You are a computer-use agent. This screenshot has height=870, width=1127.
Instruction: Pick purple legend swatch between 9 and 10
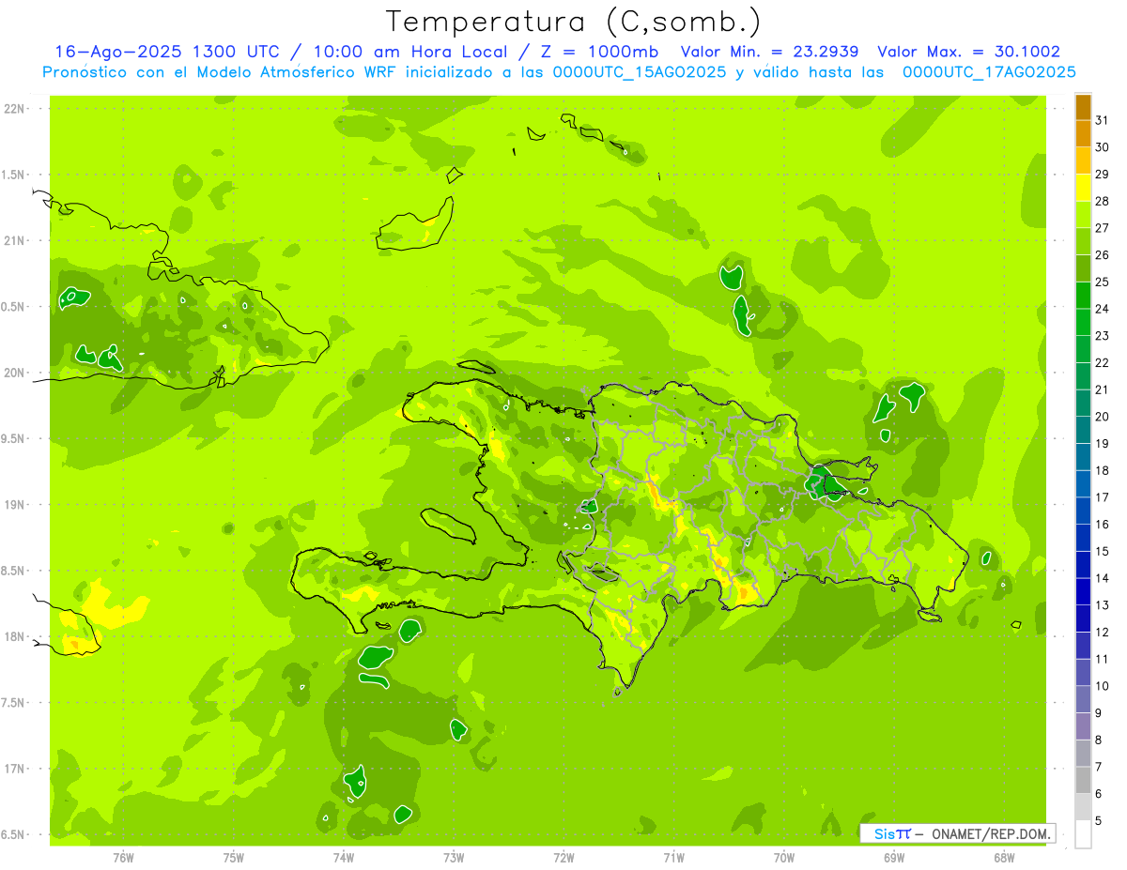coord(1083,700)
